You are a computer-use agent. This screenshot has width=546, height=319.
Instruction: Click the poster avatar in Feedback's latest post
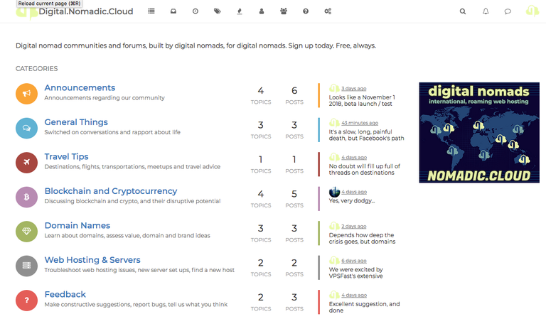coord(334,295)
